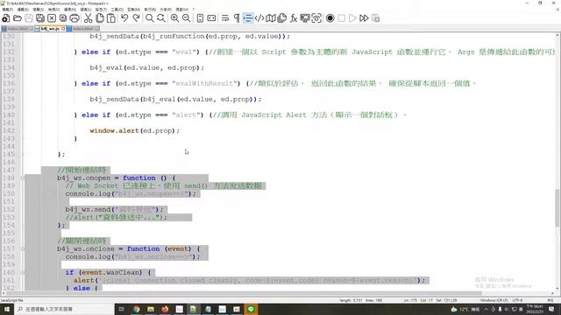561x315 pixels.
Task: Collapse the if (event.wasClean) fold on line 160
Action: click(x=23, y=272)
